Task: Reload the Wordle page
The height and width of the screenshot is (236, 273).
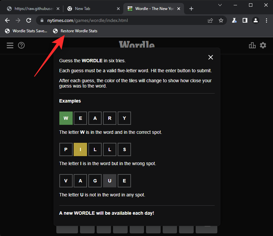Action: point(29,21)
